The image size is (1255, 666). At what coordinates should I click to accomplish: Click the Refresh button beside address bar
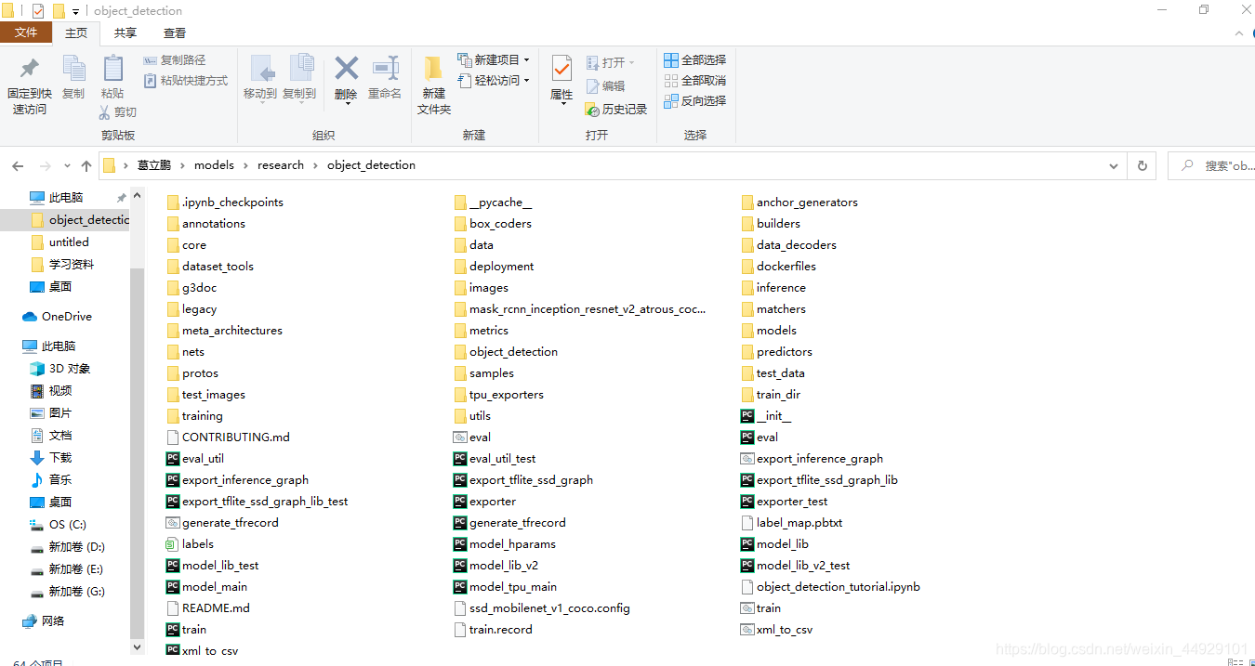(1143, 166)
